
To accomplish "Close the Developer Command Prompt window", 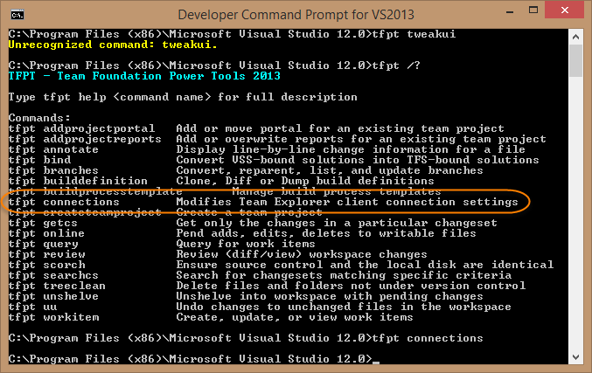I will (x=564, y=10).
